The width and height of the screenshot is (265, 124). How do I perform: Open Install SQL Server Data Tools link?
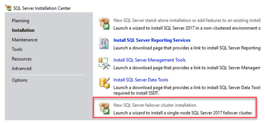[x=141, y=80]
